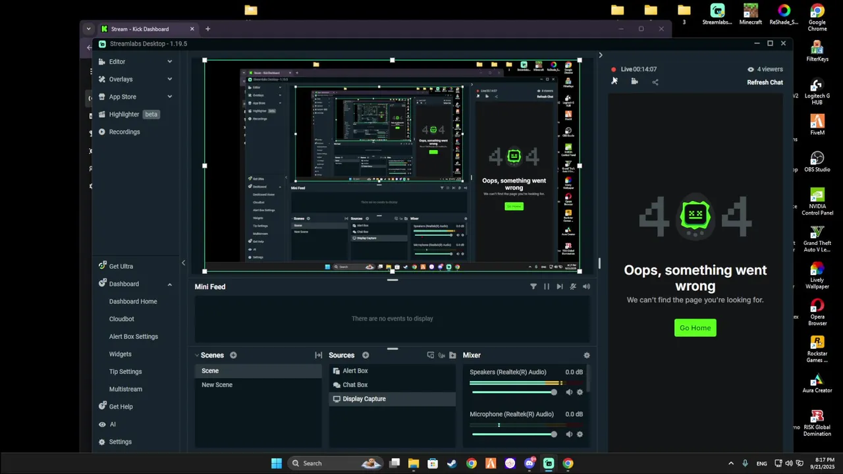This screenshot has height=474, width=843.
Task: Open Mixer advanced settings gear
Action: (587, 355)
